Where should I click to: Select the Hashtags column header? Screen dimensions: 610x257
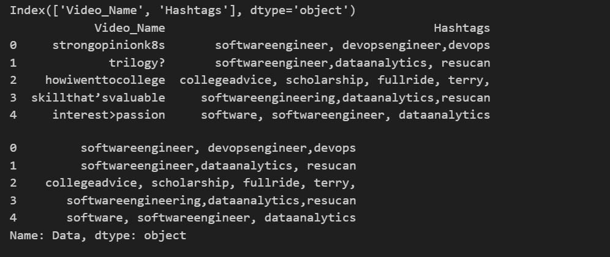[462, 28]
